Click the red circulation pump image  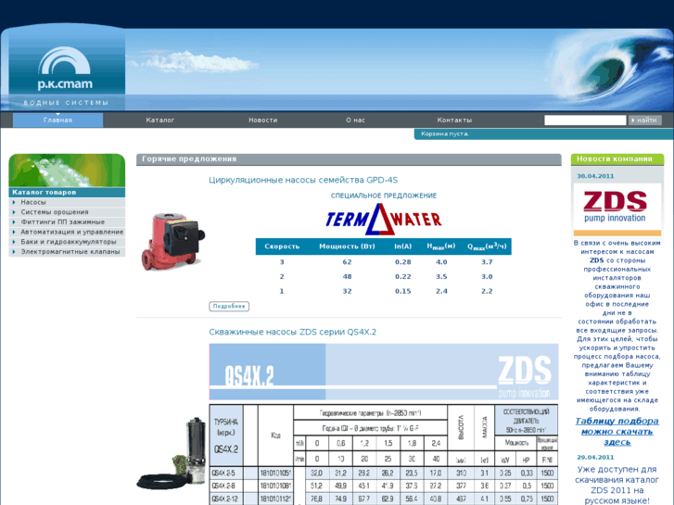tap(173, 242)
